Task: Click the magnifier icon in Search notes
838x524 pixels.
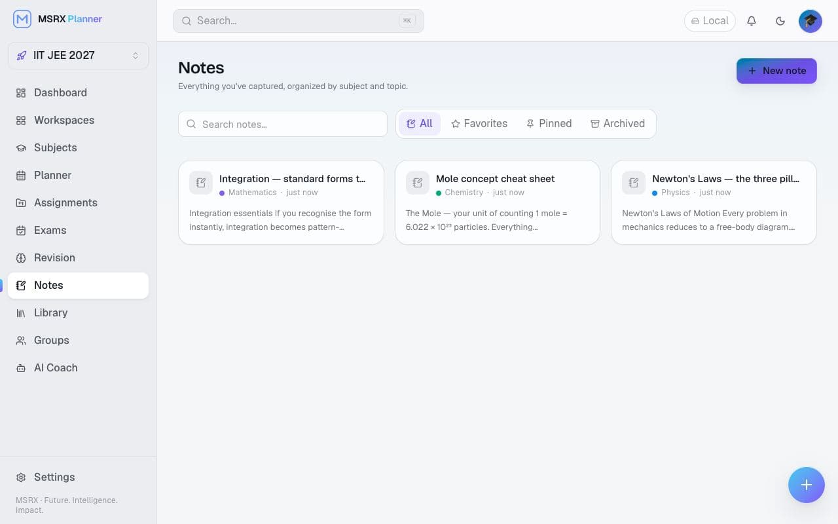Action: coord(191,124)
